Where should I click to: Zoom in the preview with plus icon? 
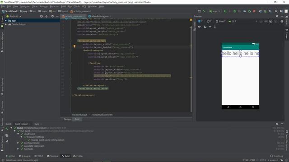(270, 21)
